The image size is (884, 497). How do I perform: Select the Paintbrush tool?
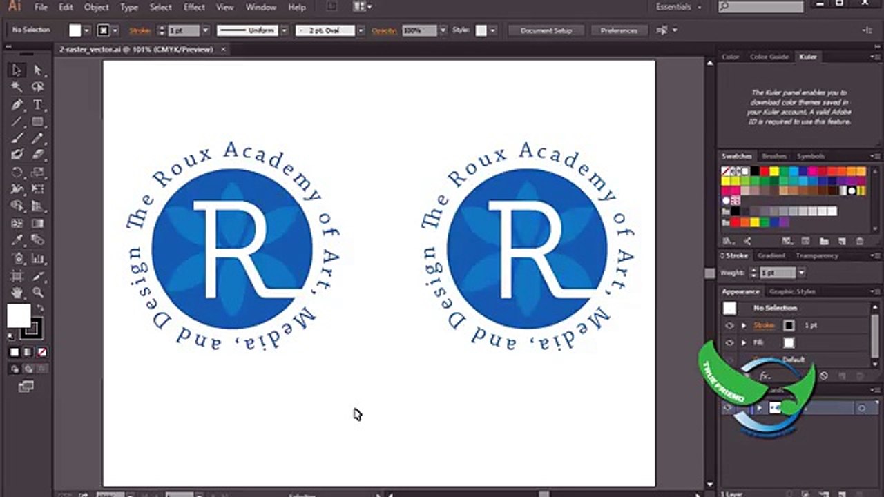coord(17,139)
